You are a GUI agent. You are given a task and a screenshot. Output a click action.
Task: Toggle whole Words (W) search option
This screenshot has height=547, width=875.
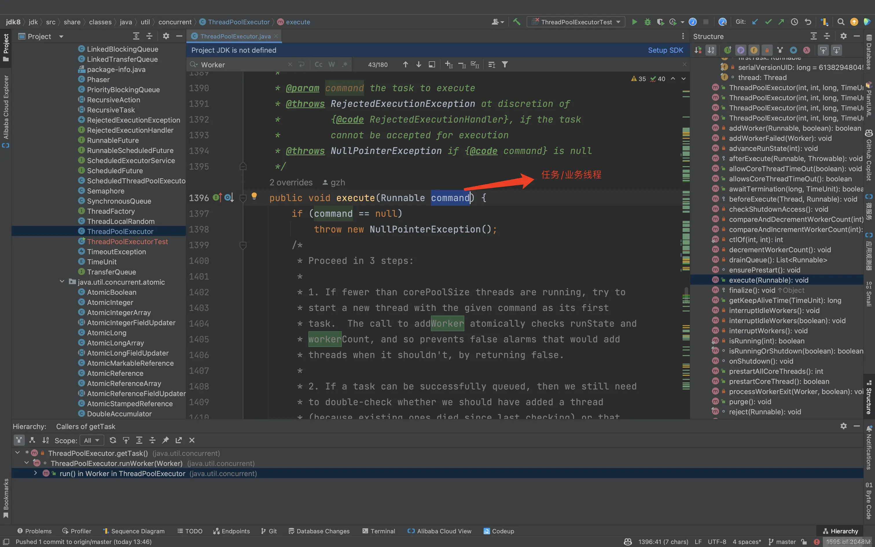pyautogui.click(x=332, y=64)
